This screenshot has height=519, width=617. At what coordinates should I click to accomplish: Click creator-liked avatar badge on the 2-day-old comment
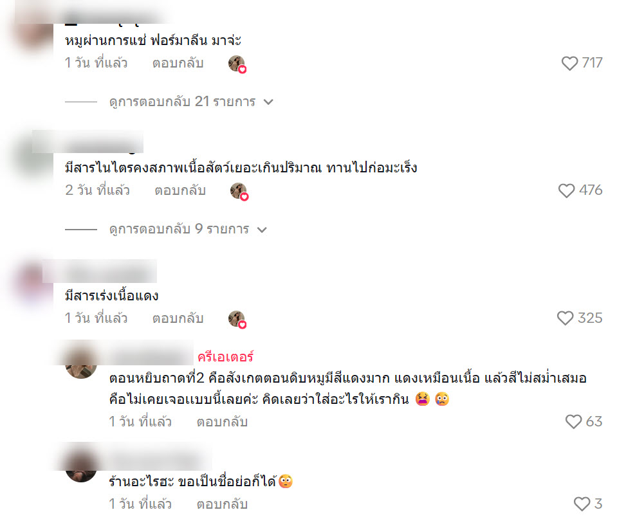pos(239,192)
